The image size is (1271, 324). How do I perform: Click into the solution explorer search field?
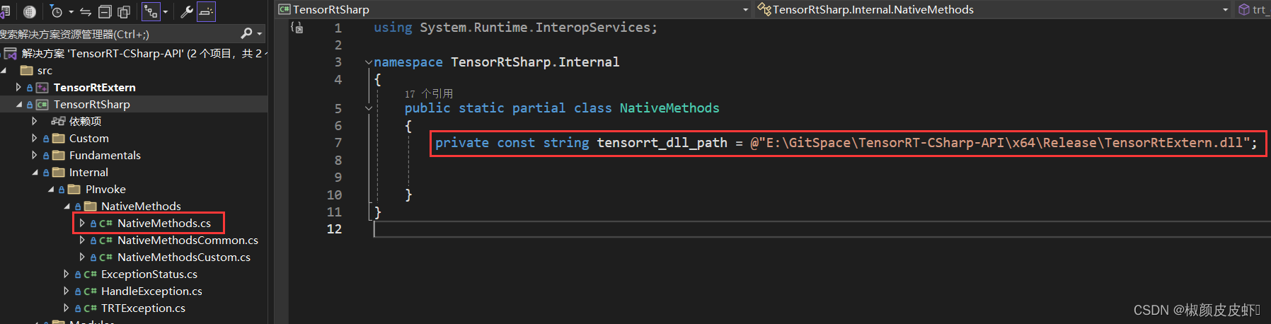[119, 33]
